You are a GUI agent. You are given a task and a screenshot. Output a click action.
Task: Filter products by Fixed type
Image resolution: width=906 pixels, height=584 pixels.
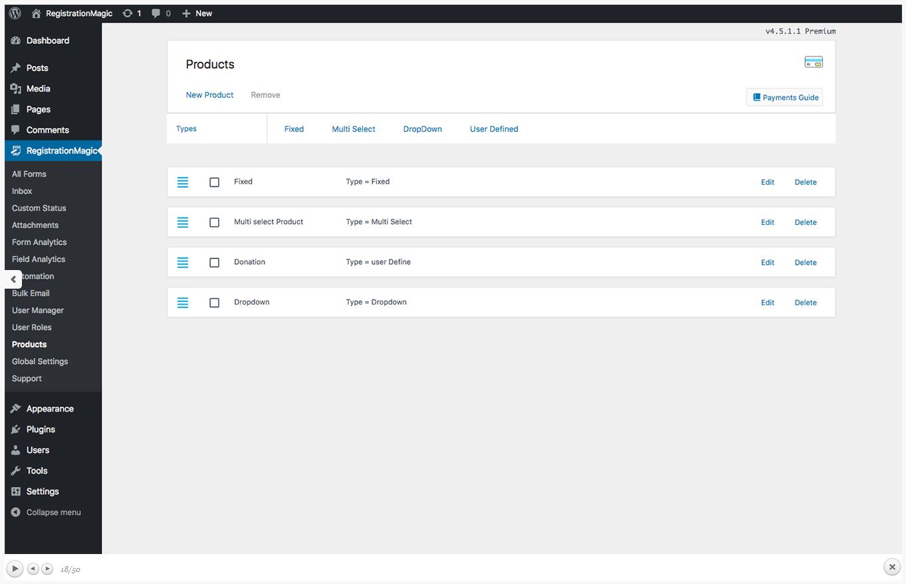(294, 129)
